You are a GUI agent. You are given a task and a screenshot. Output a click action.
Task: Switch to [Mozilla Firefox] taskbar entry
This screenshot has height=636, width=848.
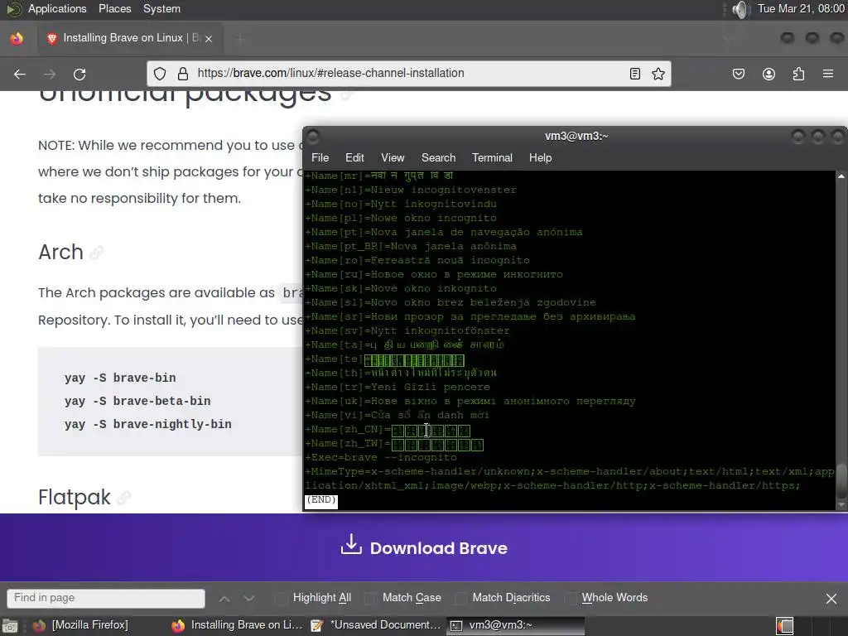pyautogui.click(x=81, y=625)
